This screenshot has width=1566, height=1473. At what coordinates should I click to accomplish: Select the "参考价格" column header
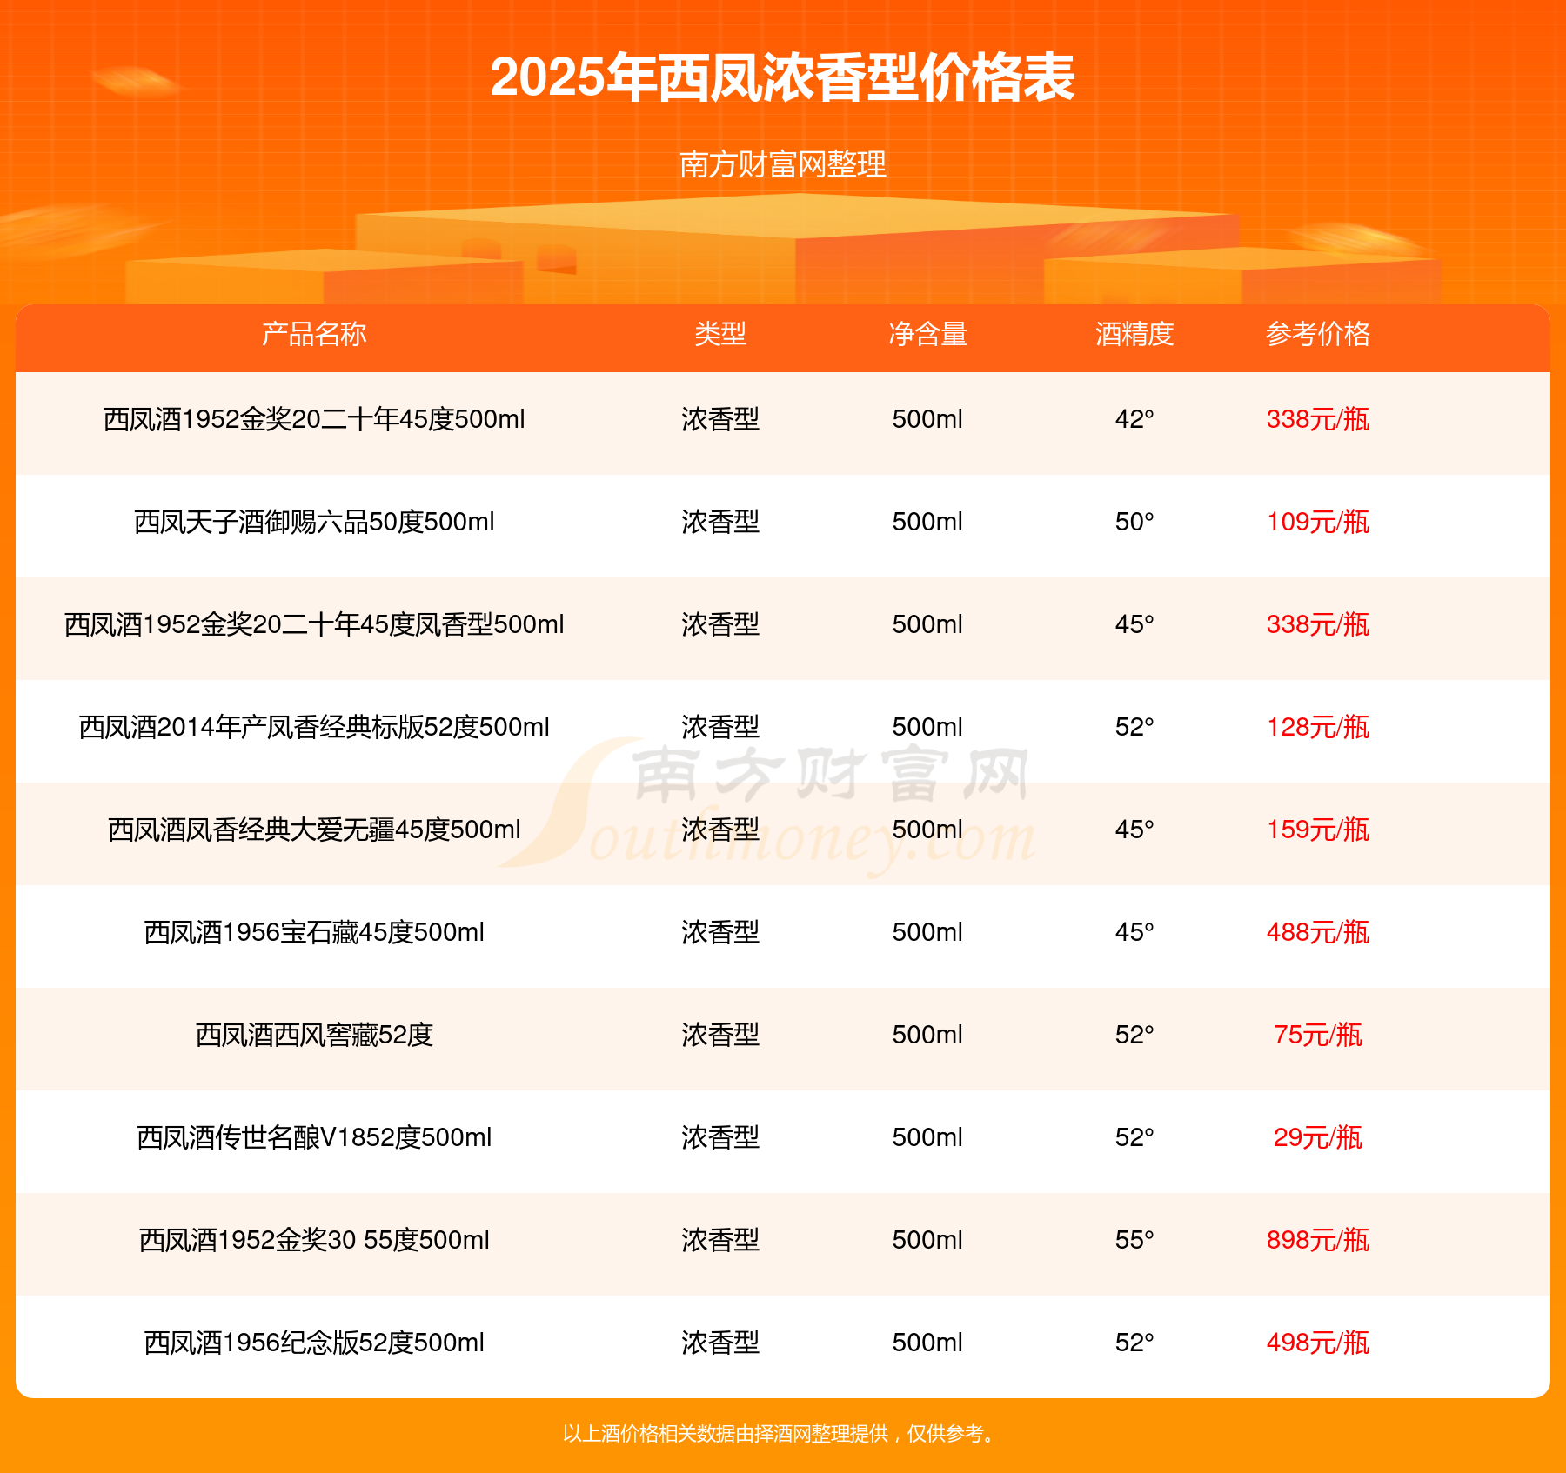[x=1318, y=334]
